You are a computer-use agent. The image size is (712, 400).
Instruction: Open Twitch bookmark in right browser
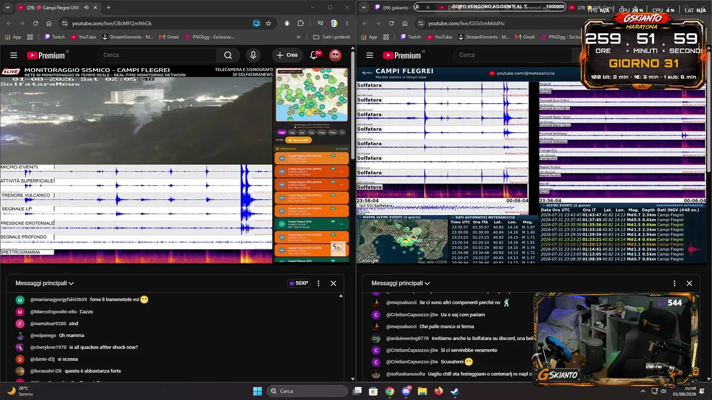tap(409, 37)
